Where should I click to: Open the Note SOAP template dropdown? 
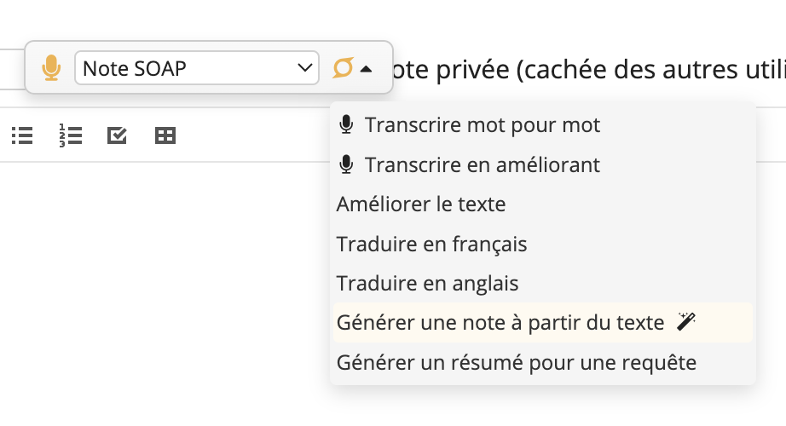click(x=196, y=67)
